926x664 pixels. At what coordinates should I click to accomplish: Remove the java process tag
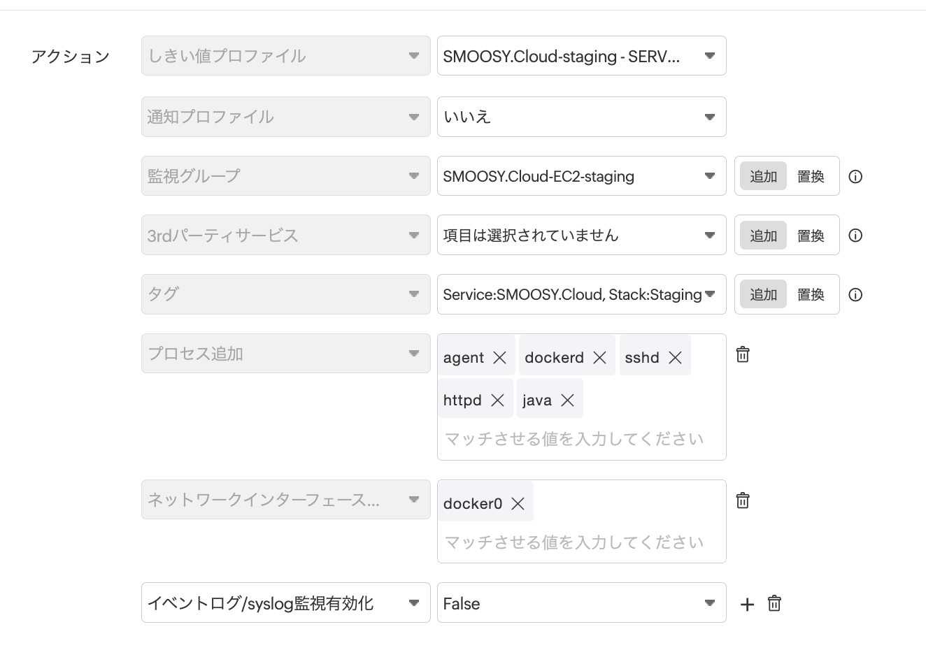(567, 400)
